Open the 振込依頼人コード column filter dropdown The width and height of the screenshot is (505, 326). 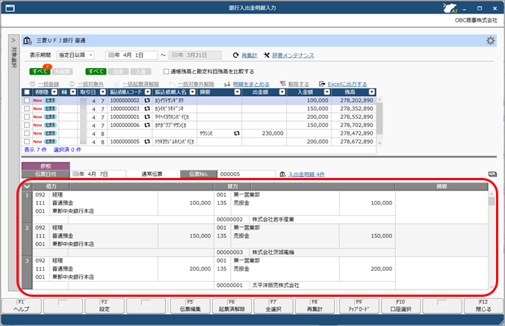147,92
